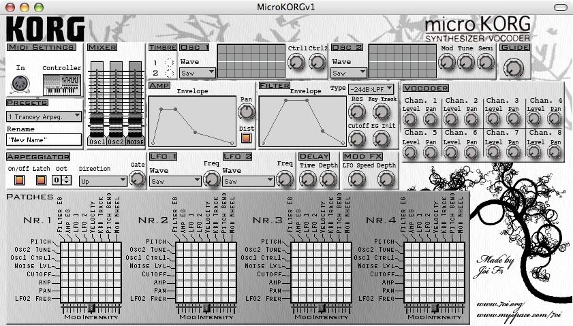Click the Noise mixer fader

pyautogui.click(x=135, y=125)
